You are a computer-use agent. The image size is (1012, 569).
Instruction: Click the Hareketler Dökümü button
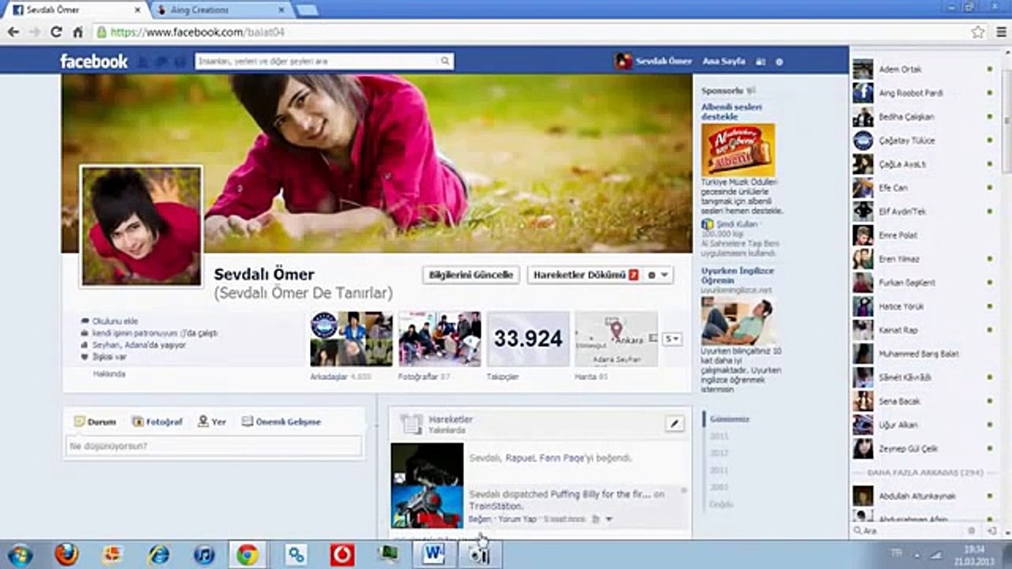tap(584, 275)
